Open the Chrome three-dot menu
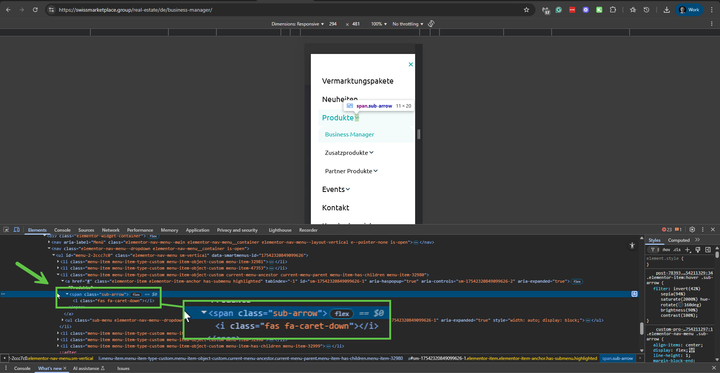The image size is (720, 373). (712, 10)
